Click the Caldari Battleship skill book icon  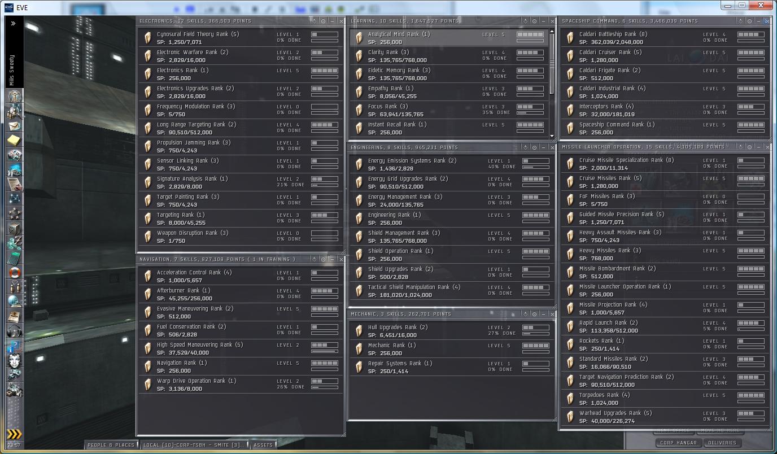[x=570, y=38]
